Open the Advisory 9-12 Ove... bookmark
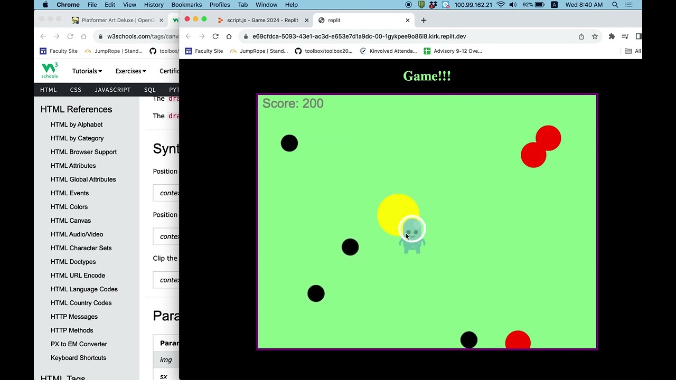Viewport: 676px width, 380px height. [x=453, y=51]
